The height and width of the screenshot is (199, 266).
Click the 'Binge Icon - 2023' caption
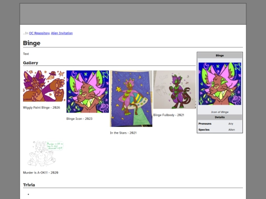pos(79,119)
